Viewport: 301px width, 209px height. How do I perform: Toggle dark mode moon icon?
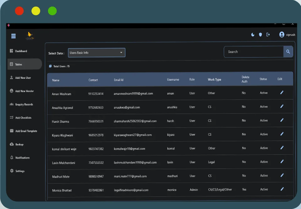(253, 35)
